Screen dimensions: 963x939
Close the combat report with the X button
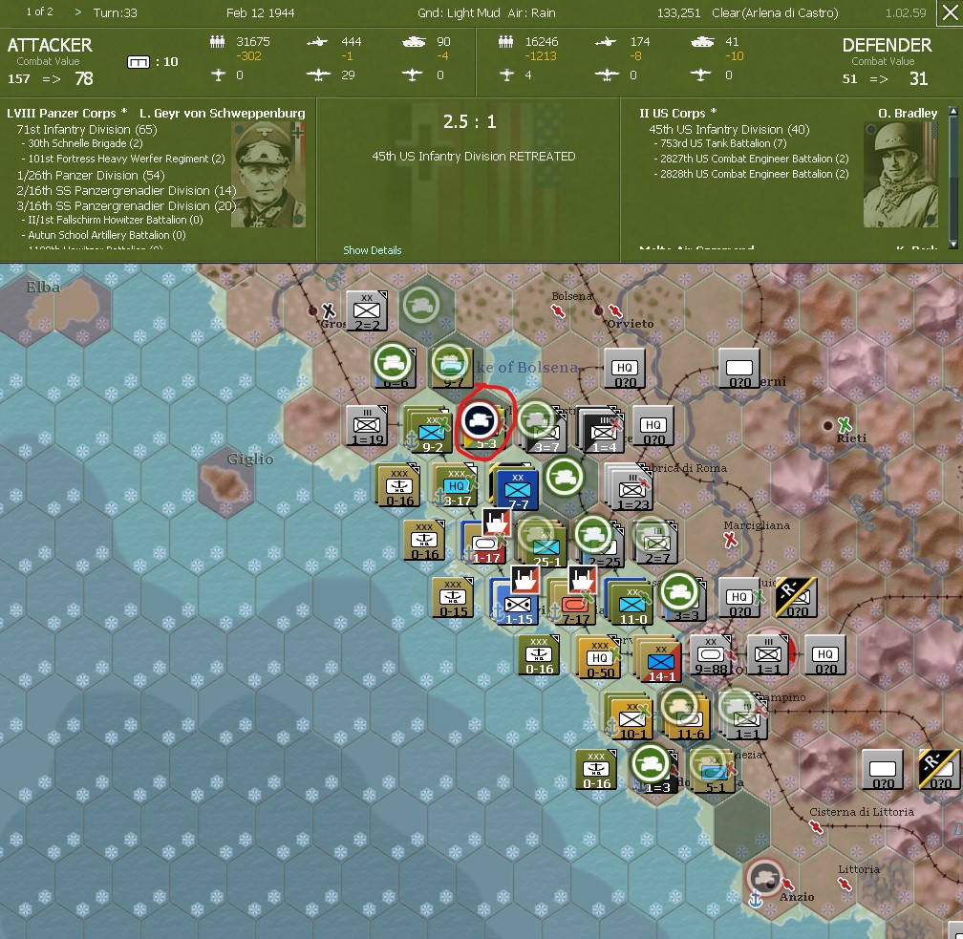point(950,13)
